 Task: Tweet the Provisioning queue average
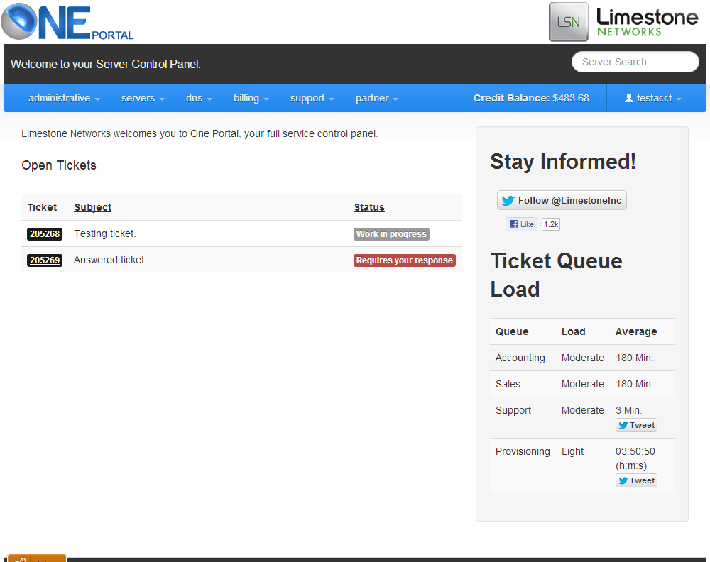[x=636, y=480]
